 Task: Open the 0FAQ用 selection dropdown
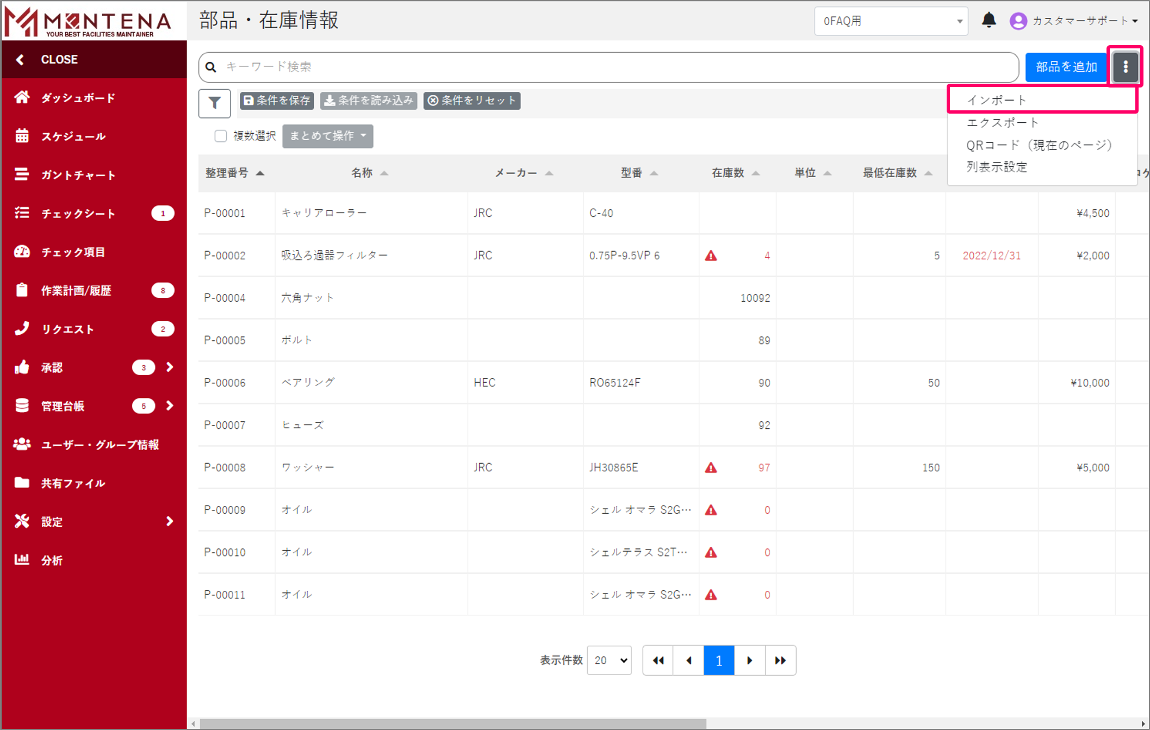coord(891,21)
